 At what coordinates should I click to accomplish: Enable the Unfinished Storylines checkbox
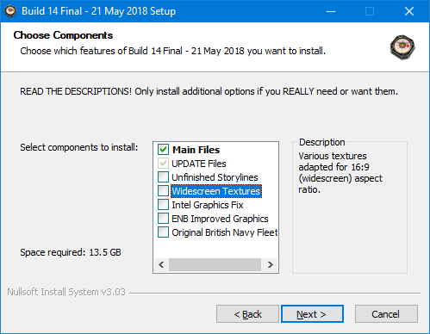click(x=163, y=177)
